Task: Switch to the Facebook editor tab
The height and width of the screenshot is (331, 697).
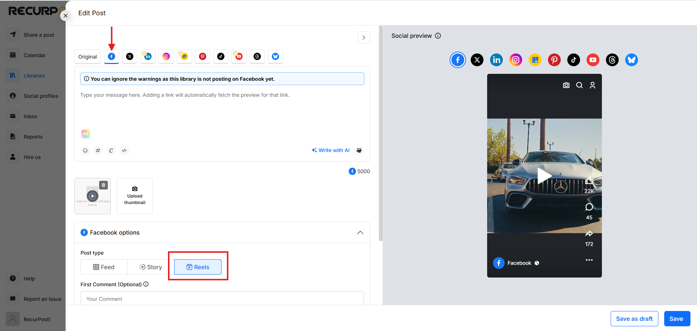Action: [111, 56]
